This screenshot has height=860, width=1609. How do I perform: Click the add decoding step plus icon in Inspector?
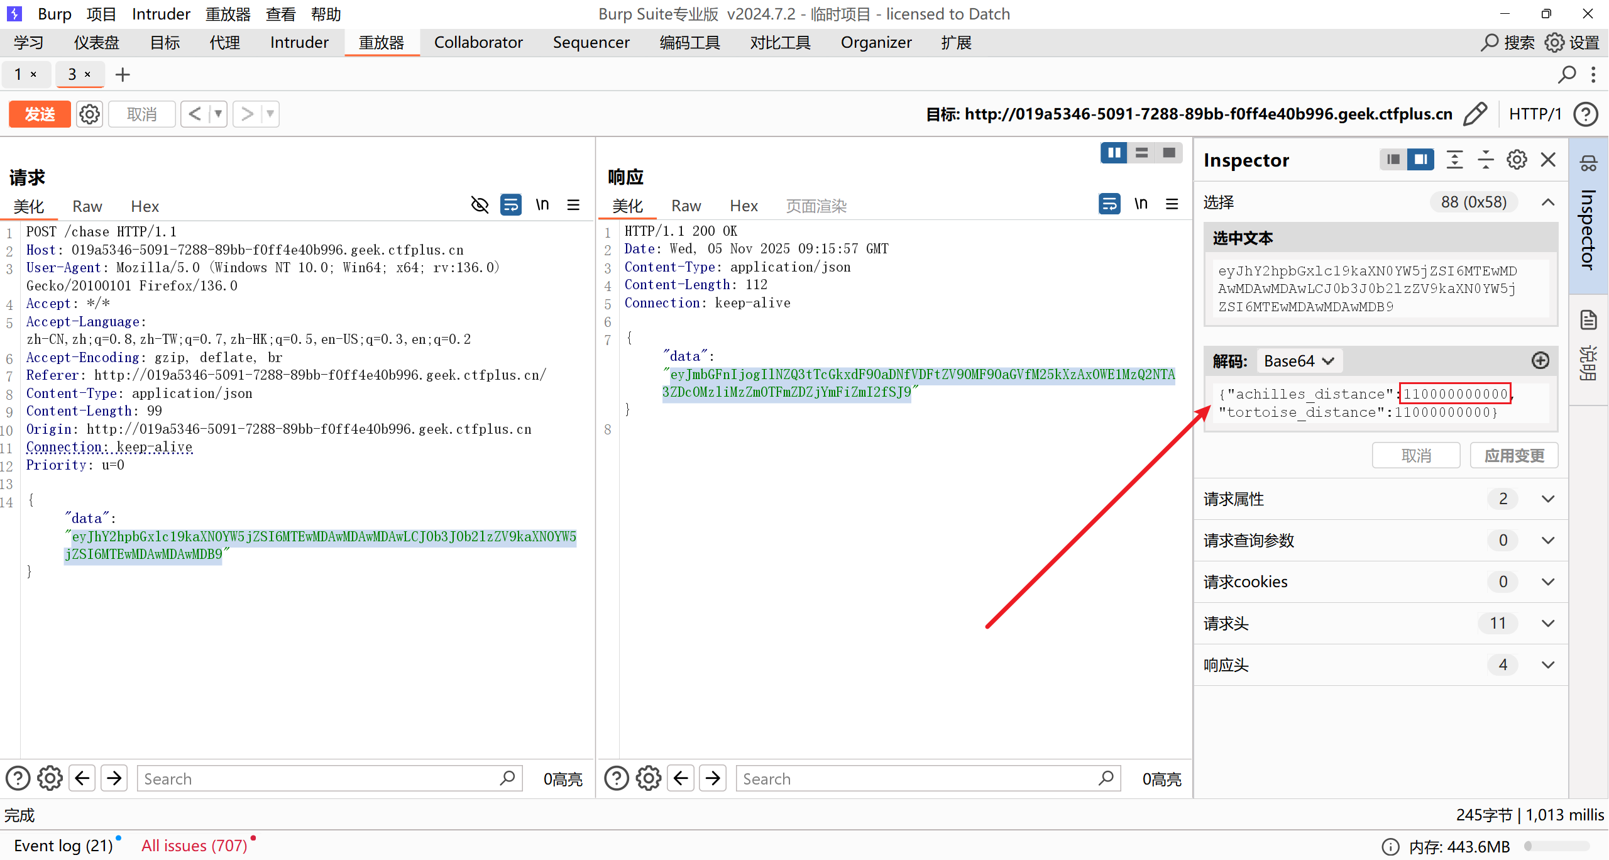point(1540,361)
